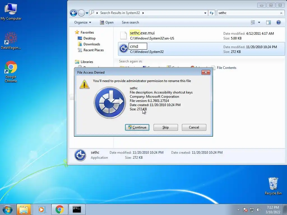This screenshot has height=215, width=287.
Task: Open the DataWagon desktop shortcut
Action: pos(11,41)
